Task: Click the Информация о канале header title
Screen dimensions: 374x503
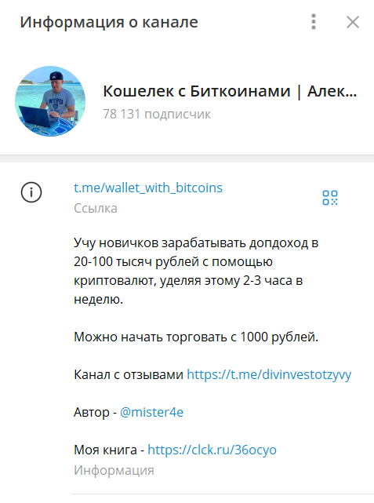Action: (x=109, y=22)
